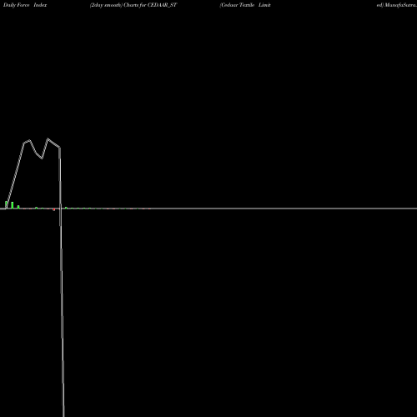Click the '(Cedaar Textile Limit' company name text
This screenshot has height=417, width=417.
pos(245,5)
